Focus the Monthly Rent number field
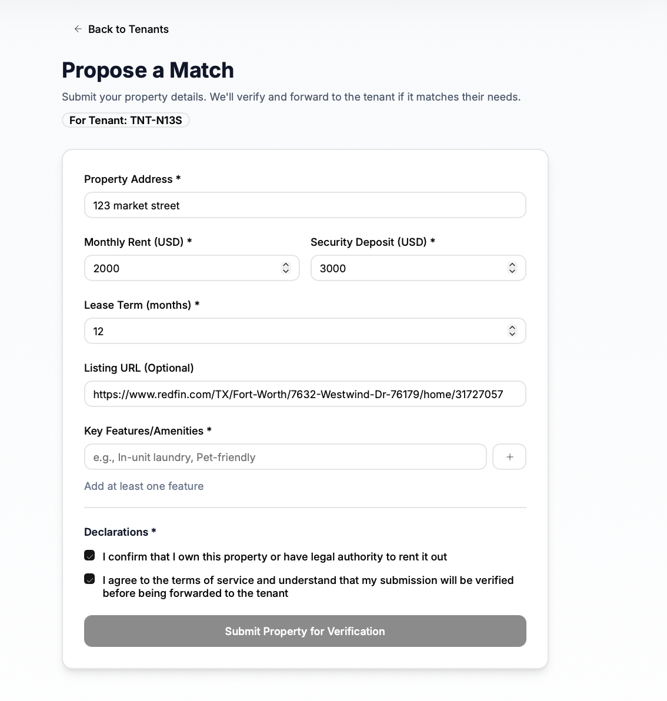This screenshot has height=701, width=667. coord(182,268)
